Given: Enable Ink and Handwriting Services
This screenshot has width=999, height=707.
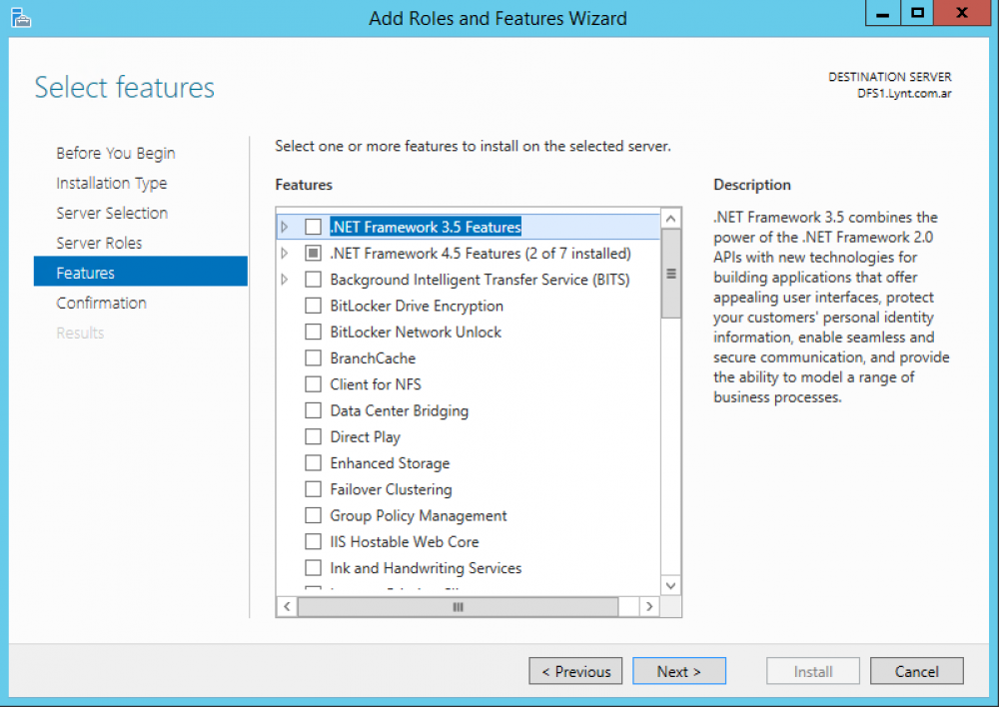Looking at the screenshot, I should (x=313, y=567).
